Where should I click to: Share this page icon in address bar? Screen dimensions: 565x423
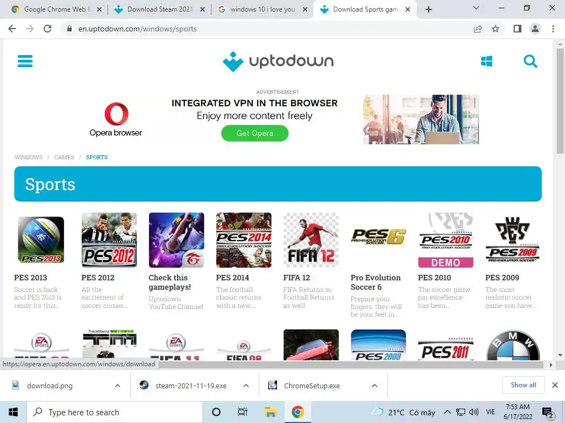478,29
